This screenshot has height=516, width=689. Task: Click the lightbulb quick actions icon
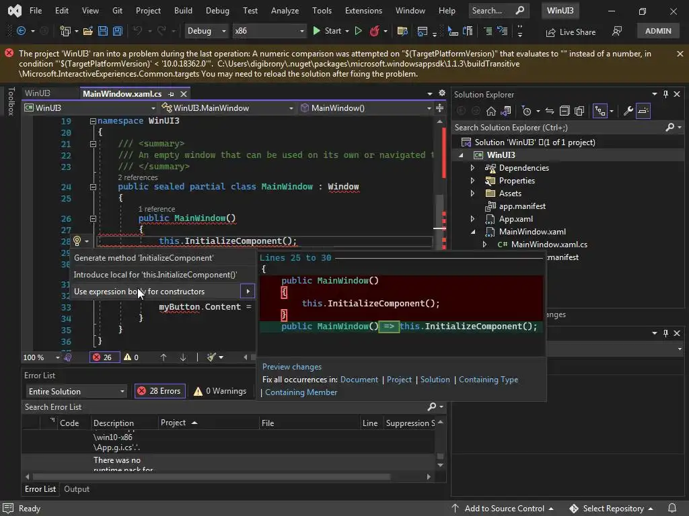pos(77,241)
